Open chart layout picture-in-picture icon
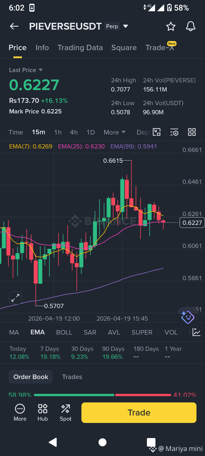 (x=157, y=132)
